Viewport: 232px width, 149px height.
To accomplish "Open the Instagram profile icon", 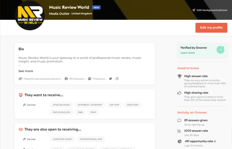I will coord(117,79).
